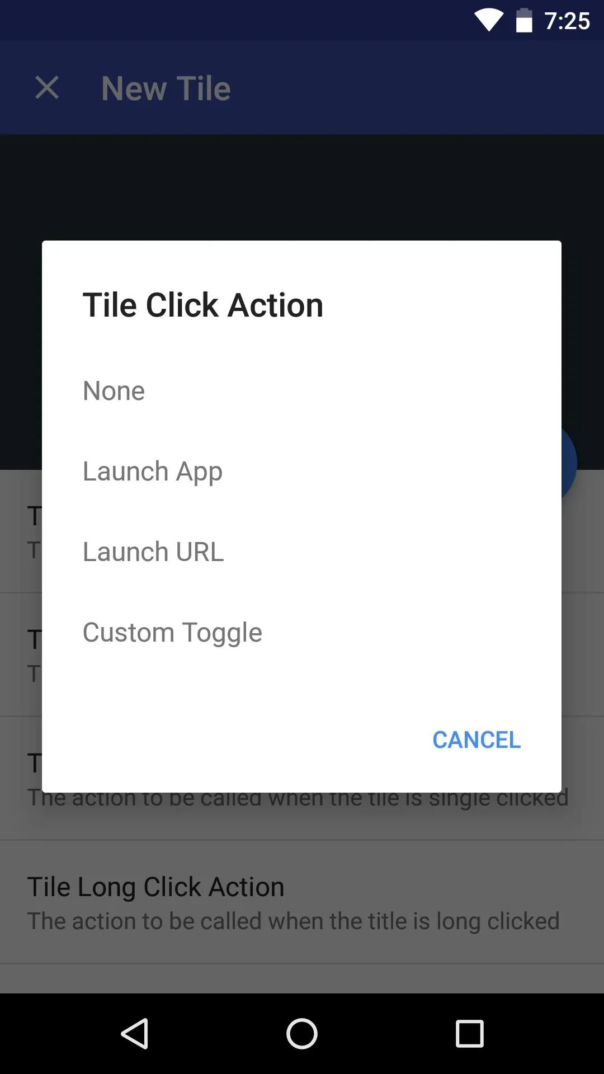This screenshot has width=604, height=1074.
Task: Open recent apps with square icon
Action: coord(470,1033)
